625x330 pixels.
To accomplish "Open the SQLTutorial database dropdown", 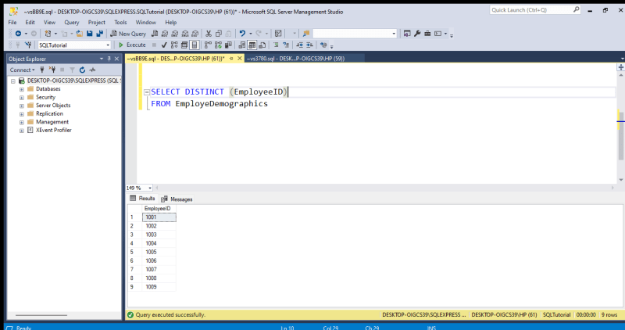I will click(x=108, y=45).
